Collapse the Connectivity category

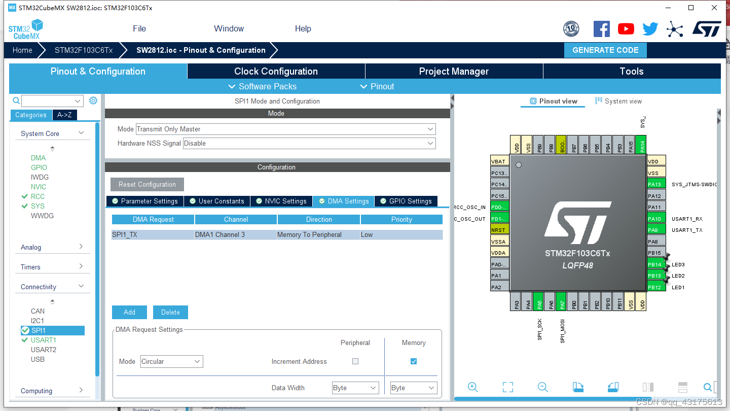pyautogui.click(x=52, y=287)
